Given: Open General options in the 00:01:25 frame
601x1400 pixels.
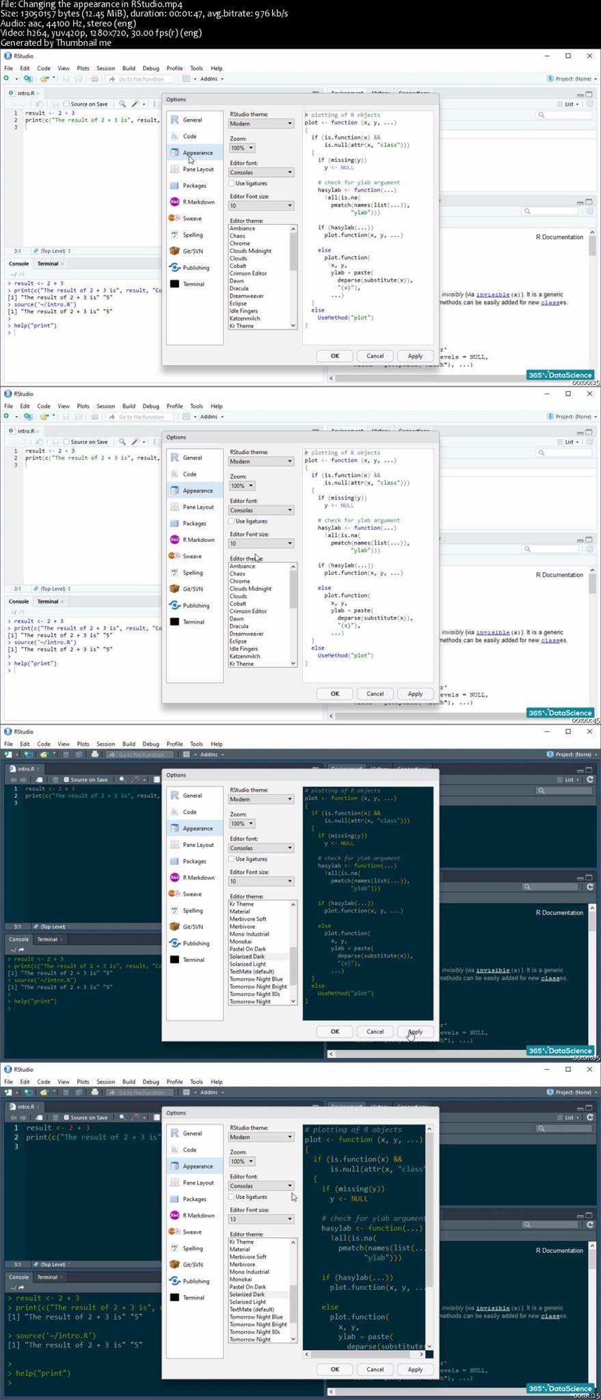Looking at the screenshot, I should [x=194, y=1133].
